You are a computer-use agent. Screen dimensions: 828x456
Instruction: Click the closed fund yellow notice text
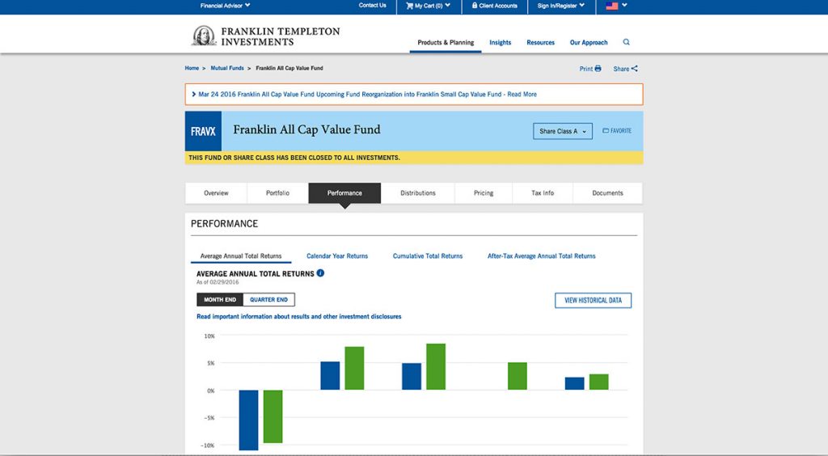click(x=294, y=158)
